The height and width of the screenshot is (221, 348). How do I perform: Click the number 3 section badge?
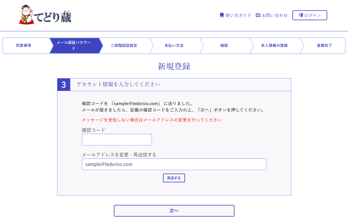pyautogui.click(x=64, y=85)
